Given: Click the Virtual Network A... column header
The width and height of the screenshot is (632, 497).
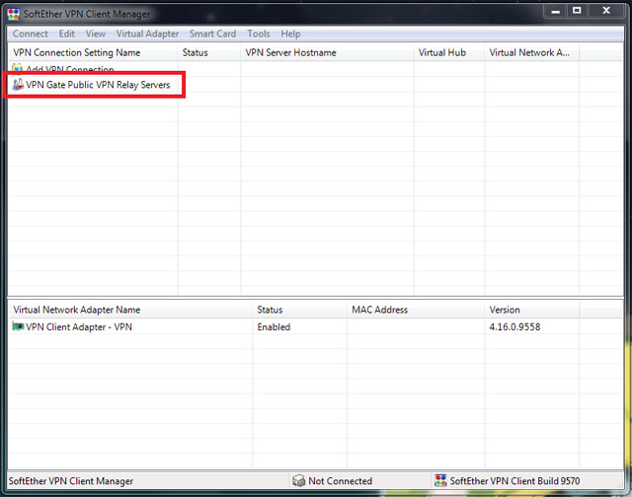Looking at the screenshot, I should (531, 52).
